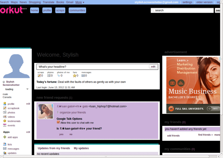Click the organize your friends flag icon
Image resolution: width=223 pixels, height=158 pixels.
click(58, 112)
